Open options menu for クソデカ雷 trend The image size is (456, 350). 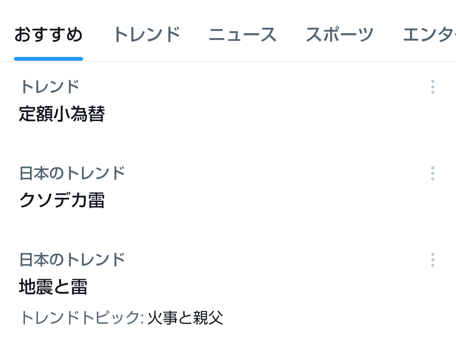(x=432, y=173)
